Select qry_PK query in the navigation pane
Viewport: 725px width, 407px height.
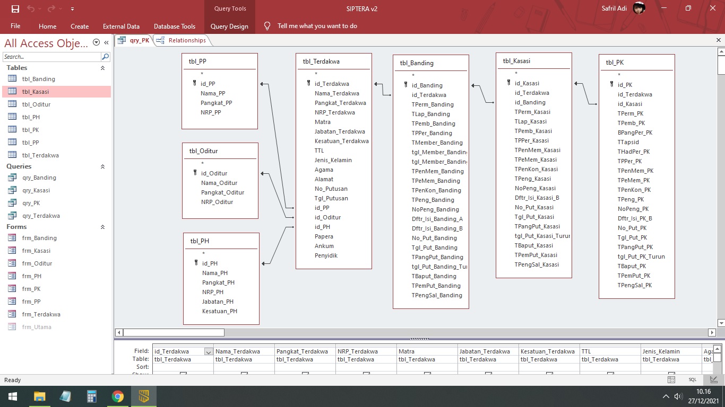click(56, 203)
